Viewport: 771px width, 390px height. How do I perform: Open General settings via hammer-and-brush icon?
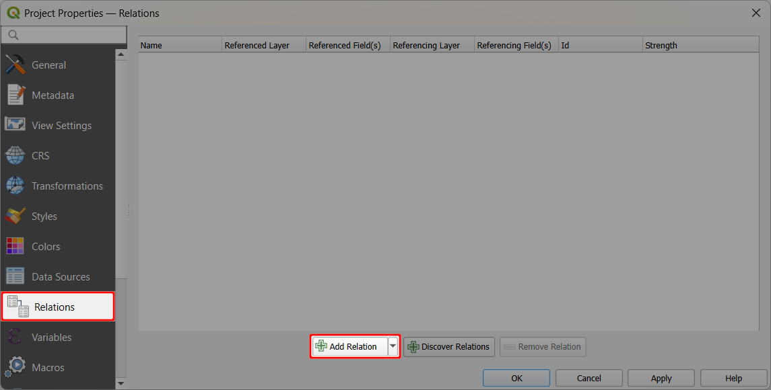pyautogui.click(x=16, y=65)
